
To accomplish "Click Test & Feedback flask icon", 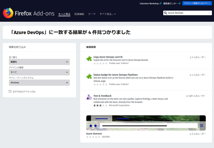I will tap(89, 97).
